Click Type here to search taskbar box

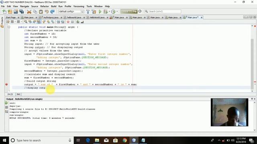[x=41, y=140]
